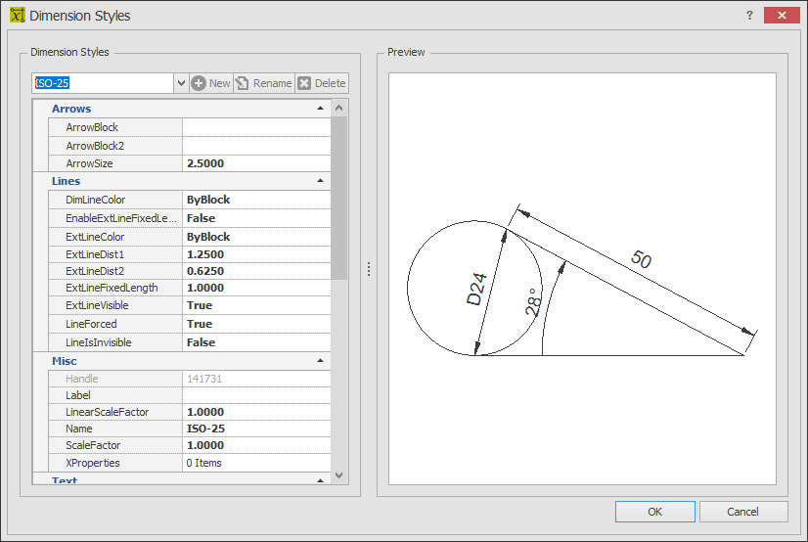Collapse the Text section

320,480
